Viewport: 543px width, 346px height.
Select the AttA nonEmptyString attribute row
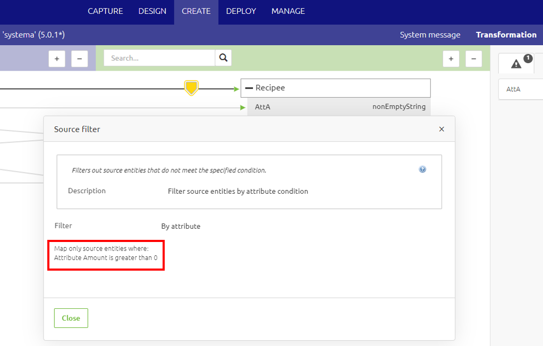pyautogui.click(x=340, y=107)
